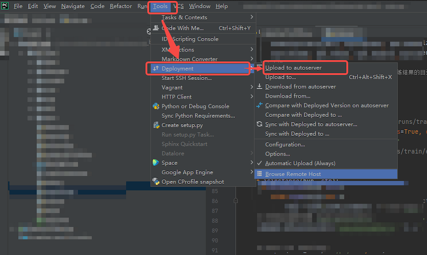Select HTTP Client menu item
This screenshot has height=255, width=427.
coord(203,96)
